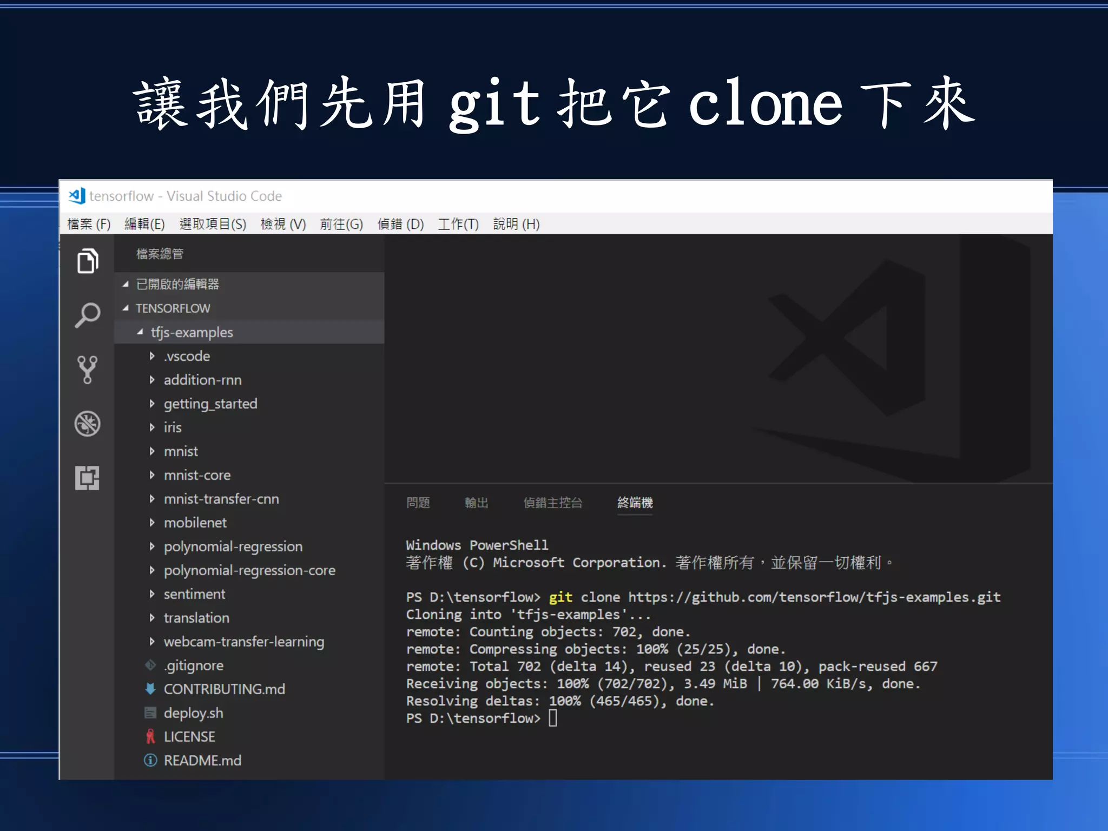Expand the addition-rnn folder arrow

point(152,379)
